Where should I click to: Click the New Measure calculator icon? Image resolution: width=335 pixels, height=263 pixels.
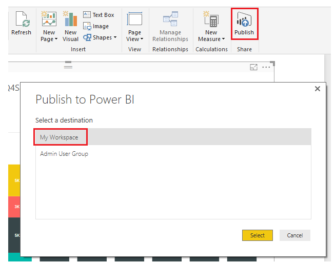click(x=211, y=19)
